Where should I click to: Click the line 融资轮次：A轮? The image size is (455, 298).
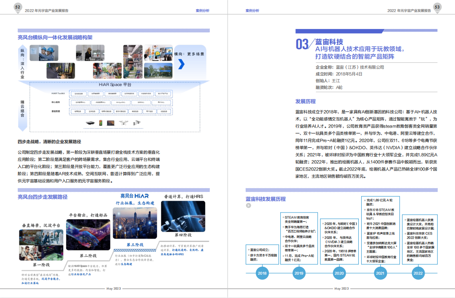(329, 88)
